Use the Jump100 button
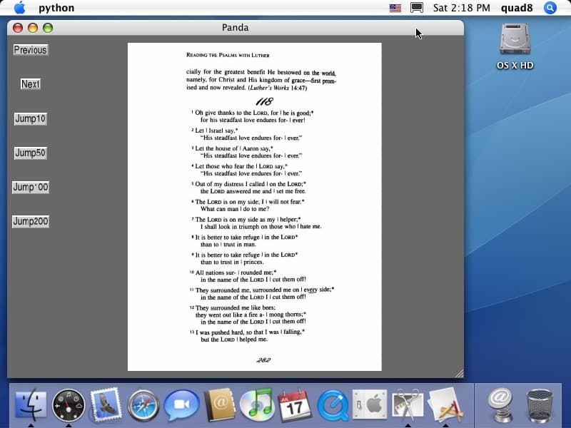 pyautogui.click(x=30, y=187)
